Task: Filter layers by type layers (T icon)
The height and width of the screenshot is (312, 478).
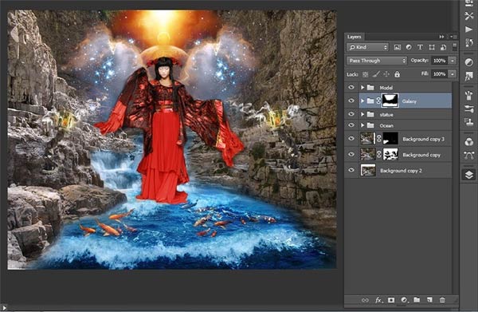Action: [x=420, y=47]
